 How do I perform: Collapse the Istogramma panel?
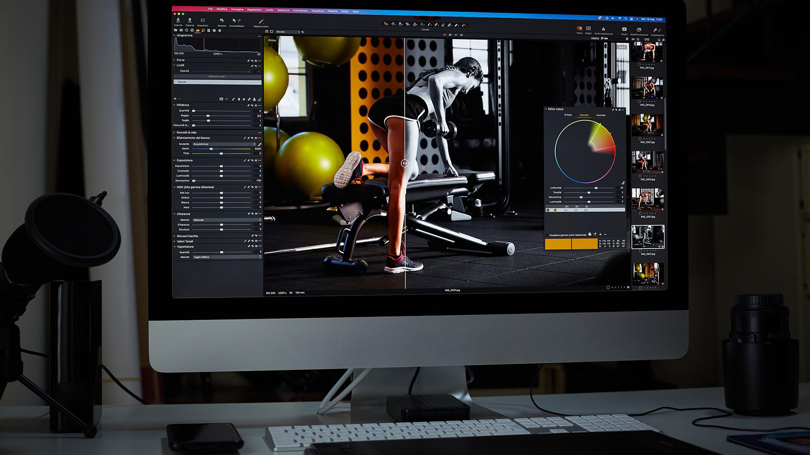pyautogui.click(x=175, y=35)
